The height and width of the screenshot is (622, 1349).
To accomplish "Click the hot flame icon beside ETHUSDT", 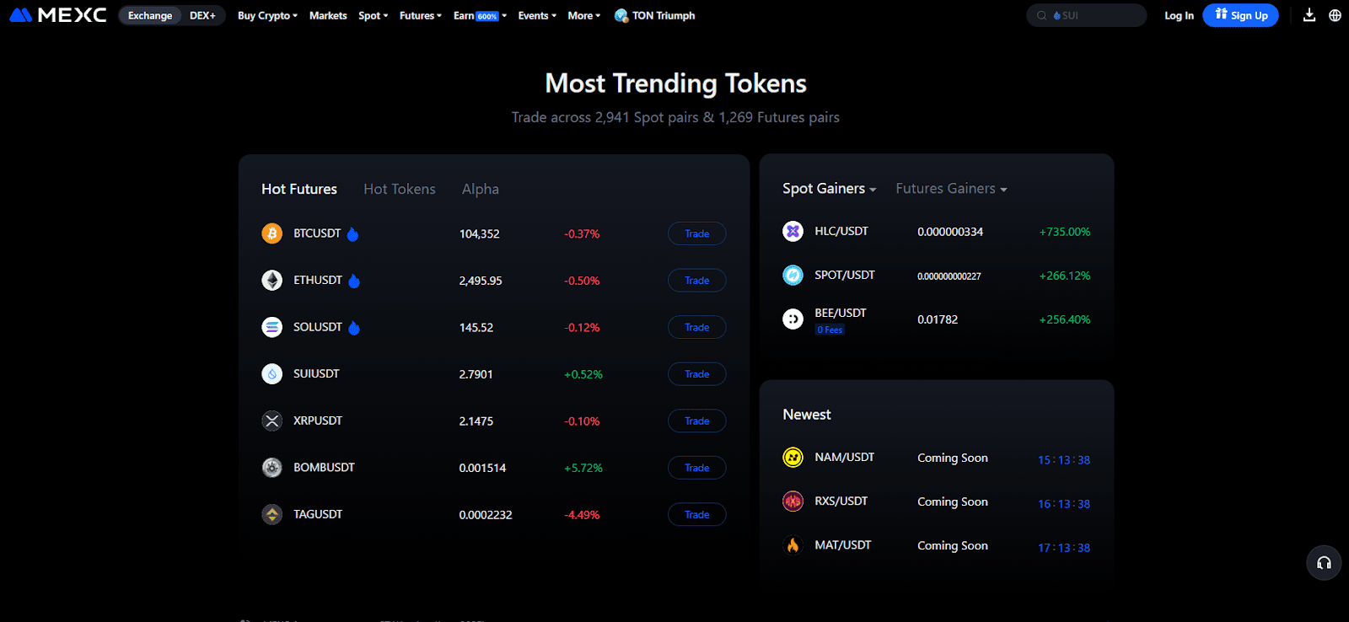I will click(x=354, y=281).
